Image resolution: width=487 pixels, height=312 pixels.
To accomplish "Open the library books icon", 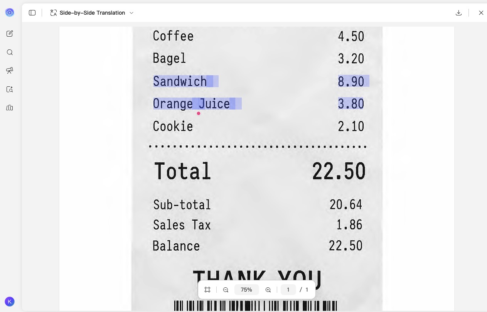I will coord(10,108).
